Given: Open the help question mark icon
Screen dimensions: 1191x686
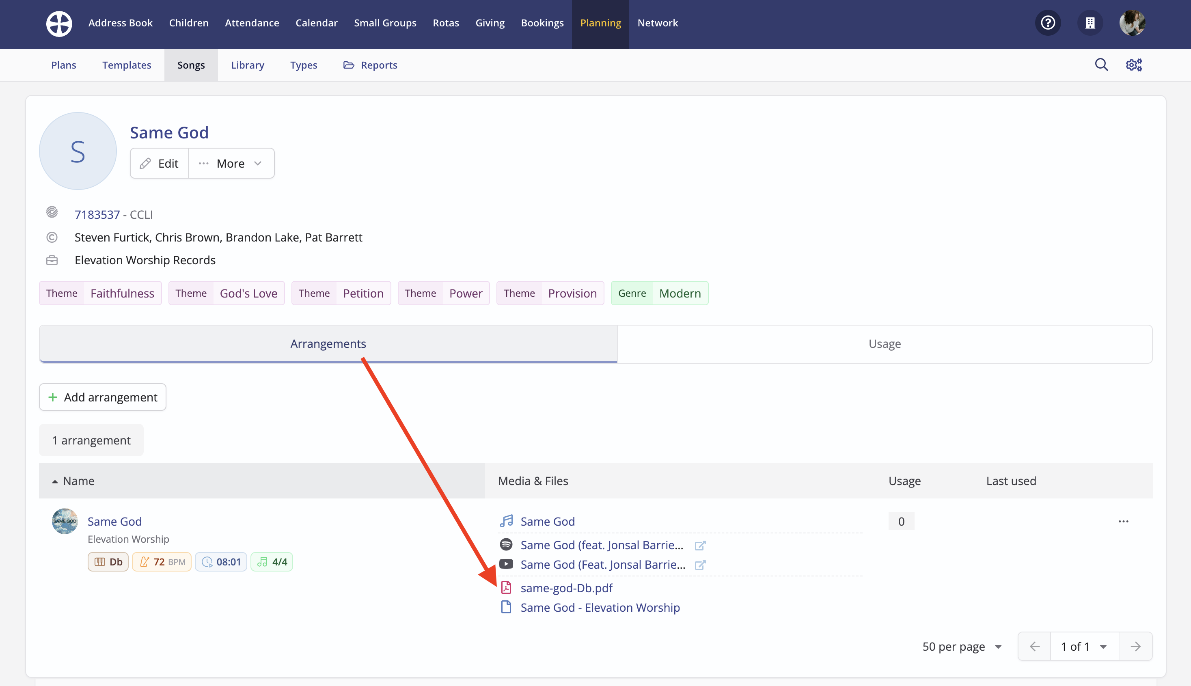Looking at the screenshot, I should [x=1048, y=23].
